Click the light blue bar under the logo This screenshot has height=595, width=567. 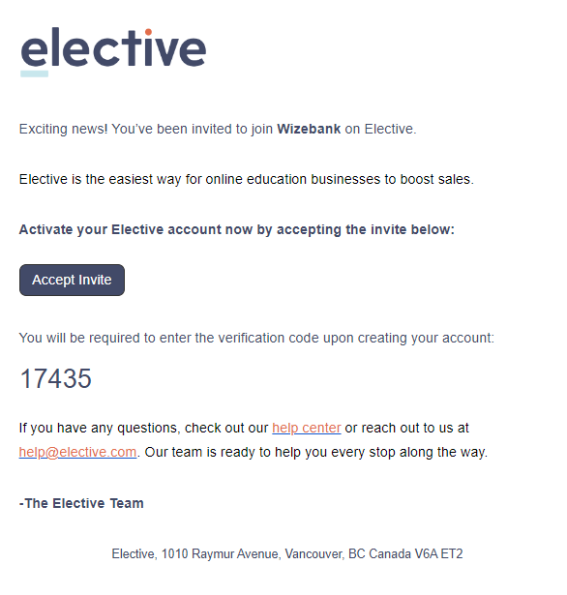34,74
